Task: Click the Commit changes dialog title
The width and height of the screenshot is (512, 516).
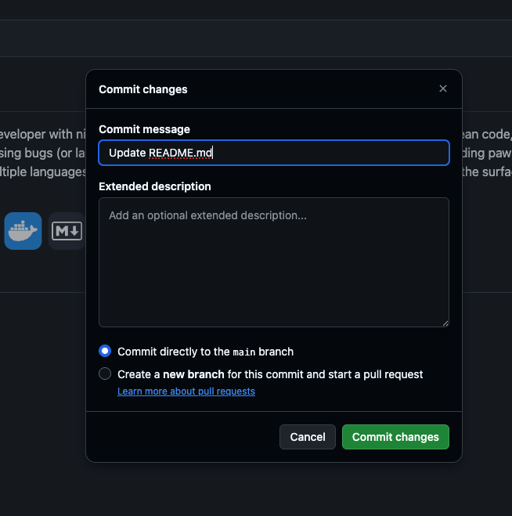Action: [143, 89]
